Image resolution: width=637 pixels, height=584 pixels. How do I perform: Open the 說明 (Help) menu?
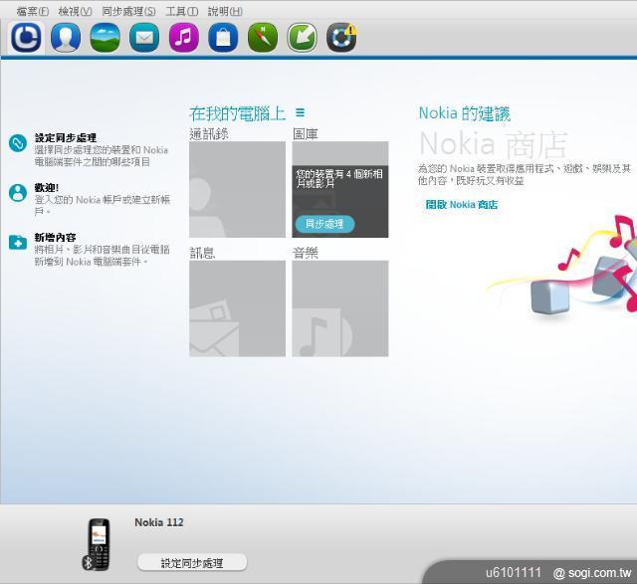224,11
